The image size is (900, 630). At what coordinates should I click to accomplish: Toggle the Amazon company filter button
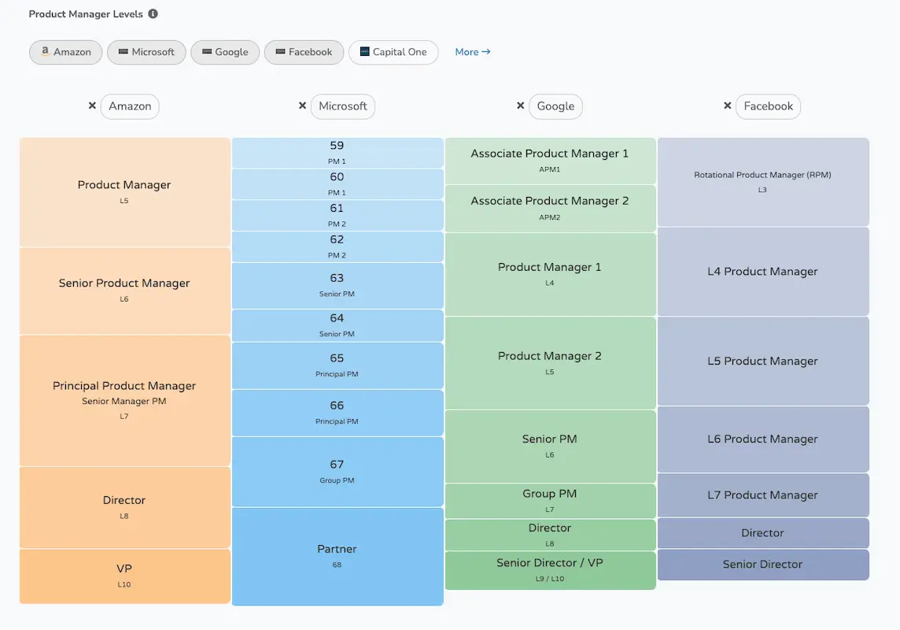pos(65,52)
